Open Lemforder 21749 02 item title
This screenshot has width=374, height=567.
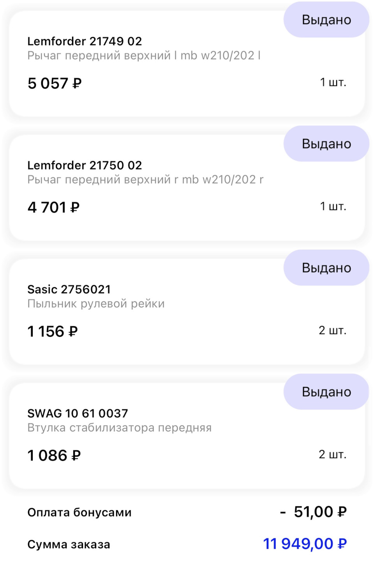click(85, 41)
